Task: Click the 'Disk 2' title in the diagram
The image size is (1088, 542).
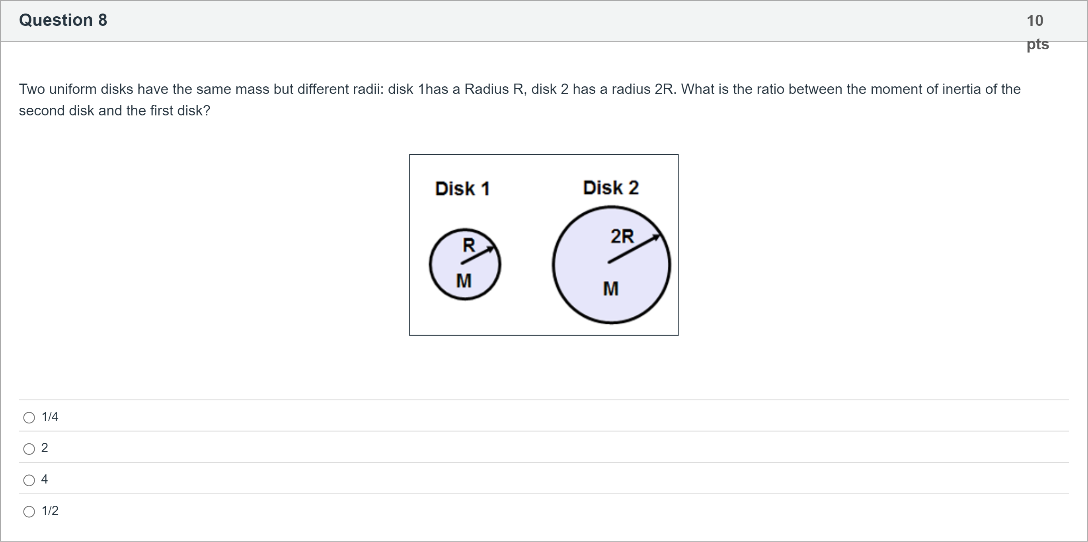Action: [611, 187]
